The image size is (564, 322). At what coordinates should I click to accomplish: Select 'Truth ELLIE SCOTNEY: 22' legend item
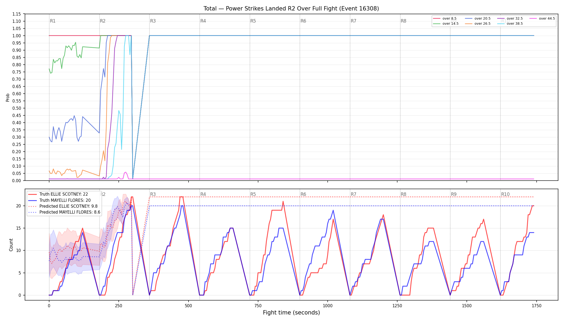58,194
